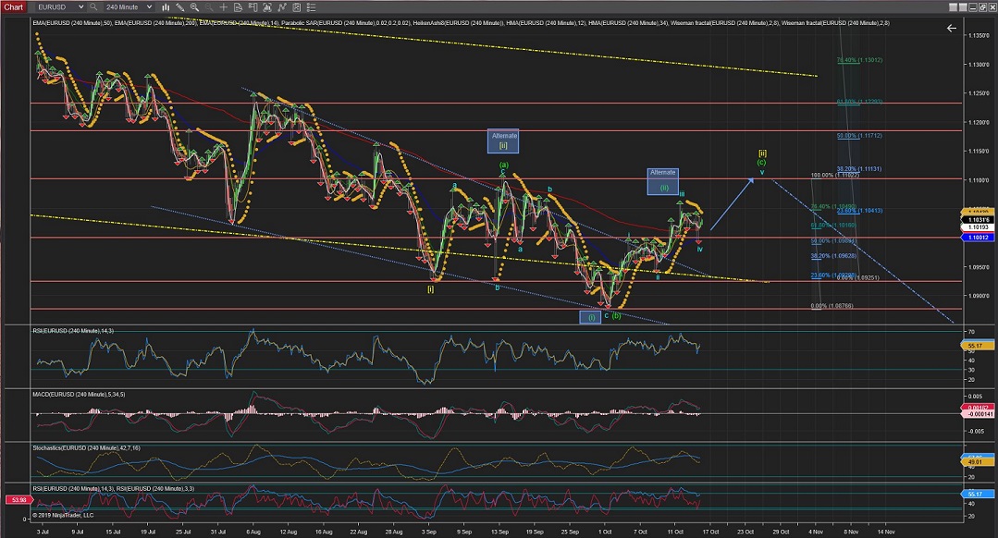Open the chart properties list icon
Image resolution: width=998 pixels, height=538 pixels.
311,7
